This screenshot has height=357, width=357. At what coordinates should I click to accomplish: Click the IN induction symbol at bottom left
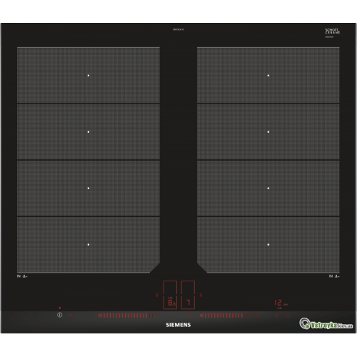click(x=22, y=276)
